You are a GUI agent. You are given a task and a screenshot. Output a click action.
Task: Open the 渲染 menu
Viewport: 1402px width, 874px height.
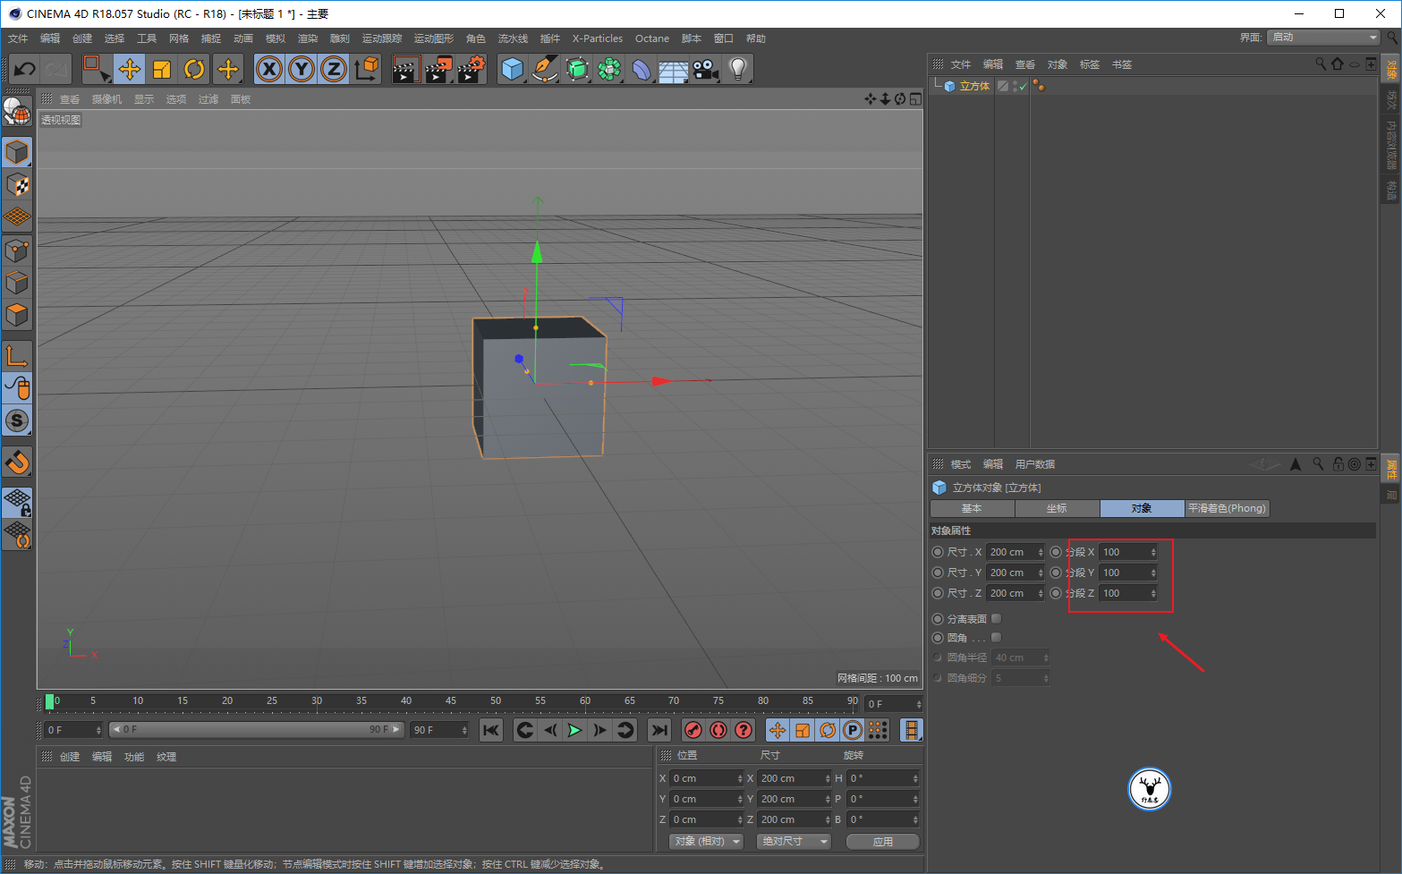308,38
